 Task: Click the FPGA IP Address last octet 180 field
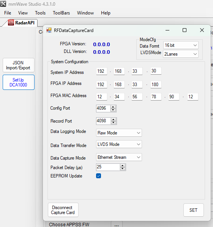point(156,85)
